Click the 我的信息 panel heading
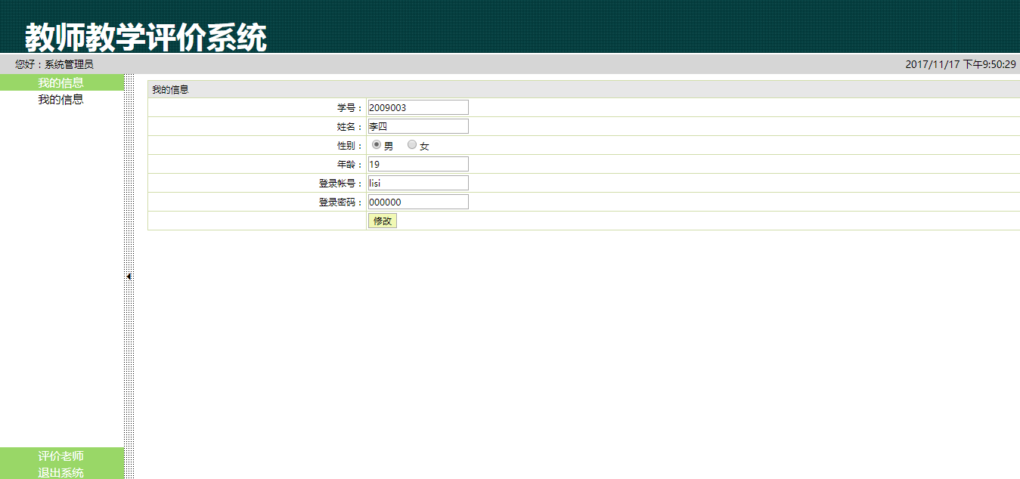The width and height of the screenshot is (1020, 479). [170, 90]
